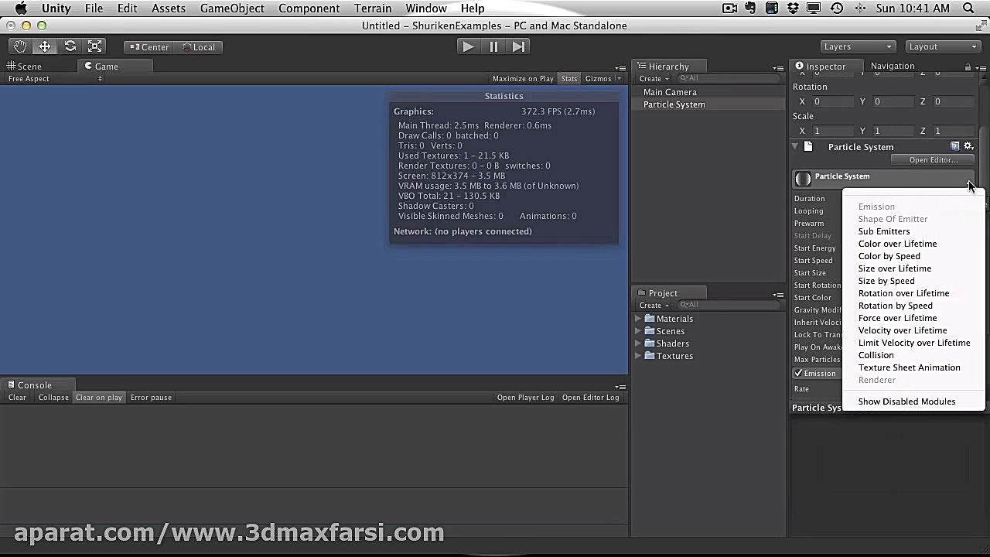
Task: Select the Scale tool in the toolbar
Action: point(94,46)
